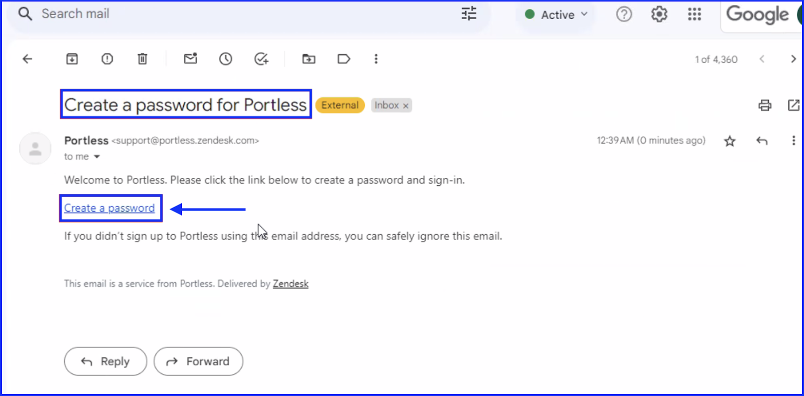
Task: Star the Portless email
Action: [730, 141]
